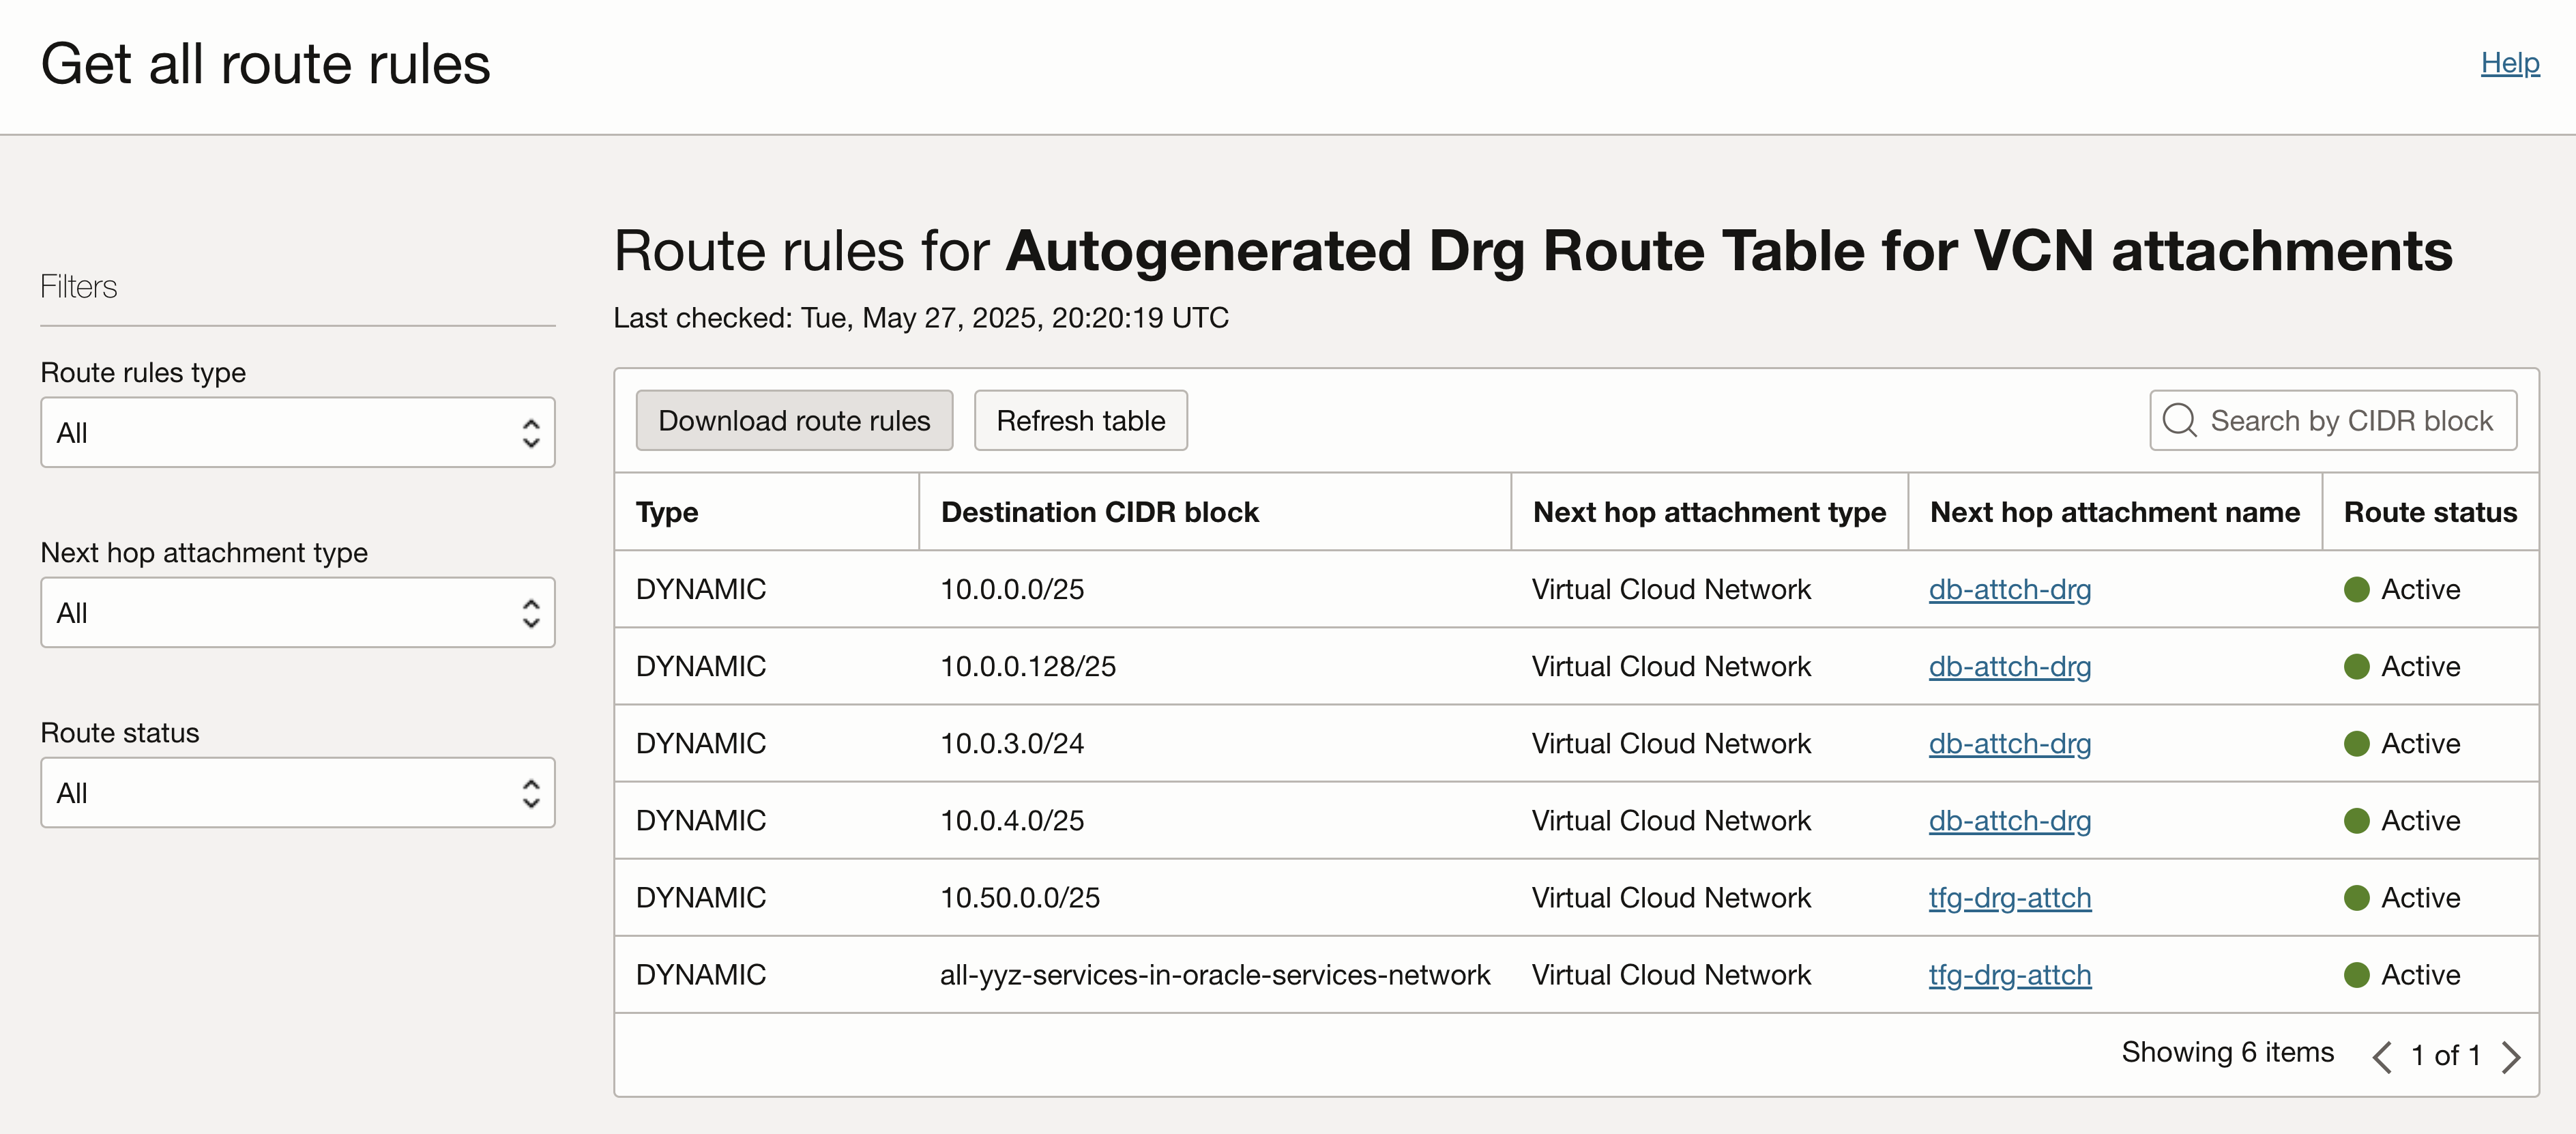Focus the Search by CIDR block field
Image resolution: width=2576 pixels, height=1134 pixels.
click(2333, 420)
